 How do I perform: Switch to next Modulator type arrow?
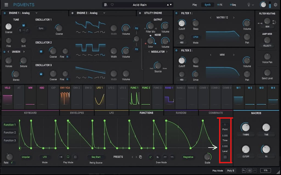(x=167, y=52)
